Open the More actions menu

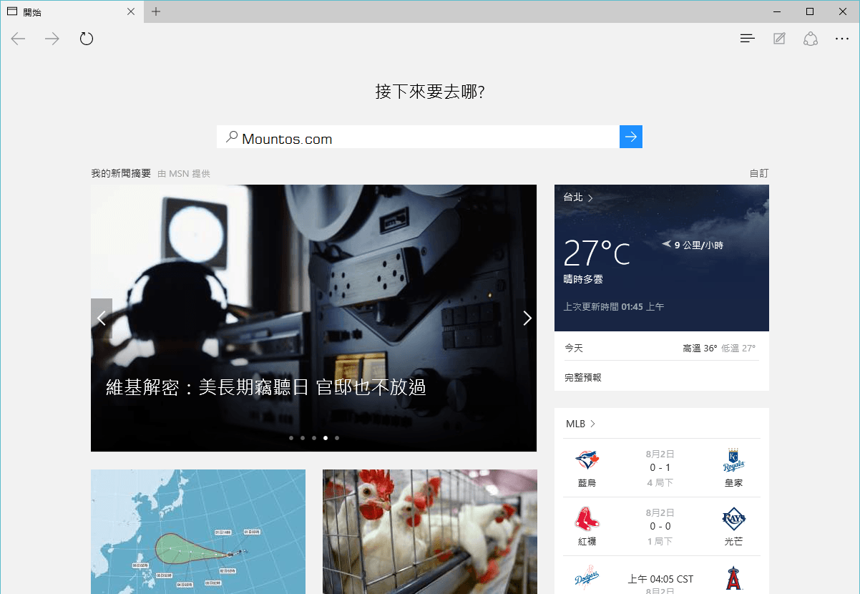[x=842, y=39]
